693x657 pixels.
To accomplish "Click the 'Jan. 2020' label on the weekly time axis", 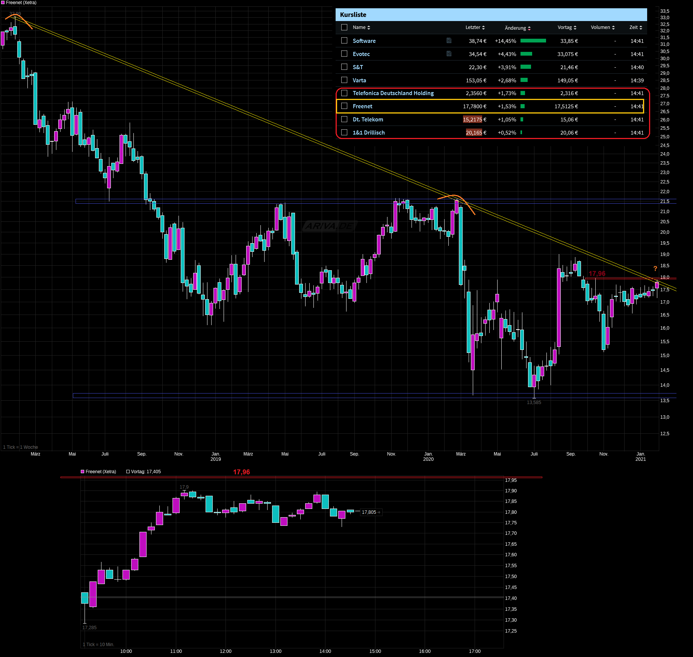I will [428, 457].
